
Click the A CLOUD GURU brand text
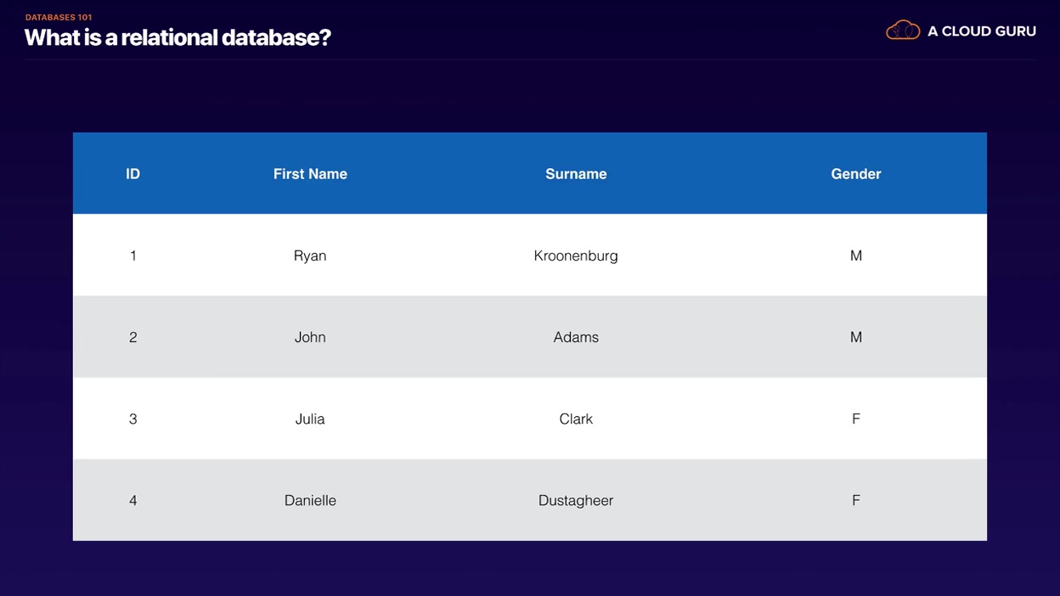[981, 31]
